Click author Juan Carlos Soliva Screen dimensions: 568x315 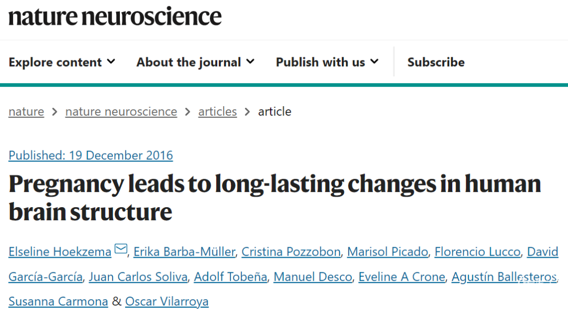pos(138,277)
